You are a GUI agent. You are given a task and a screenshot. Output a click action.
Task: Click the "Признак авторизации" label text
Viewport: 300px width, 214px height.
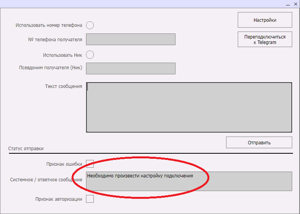click(59, 199)
